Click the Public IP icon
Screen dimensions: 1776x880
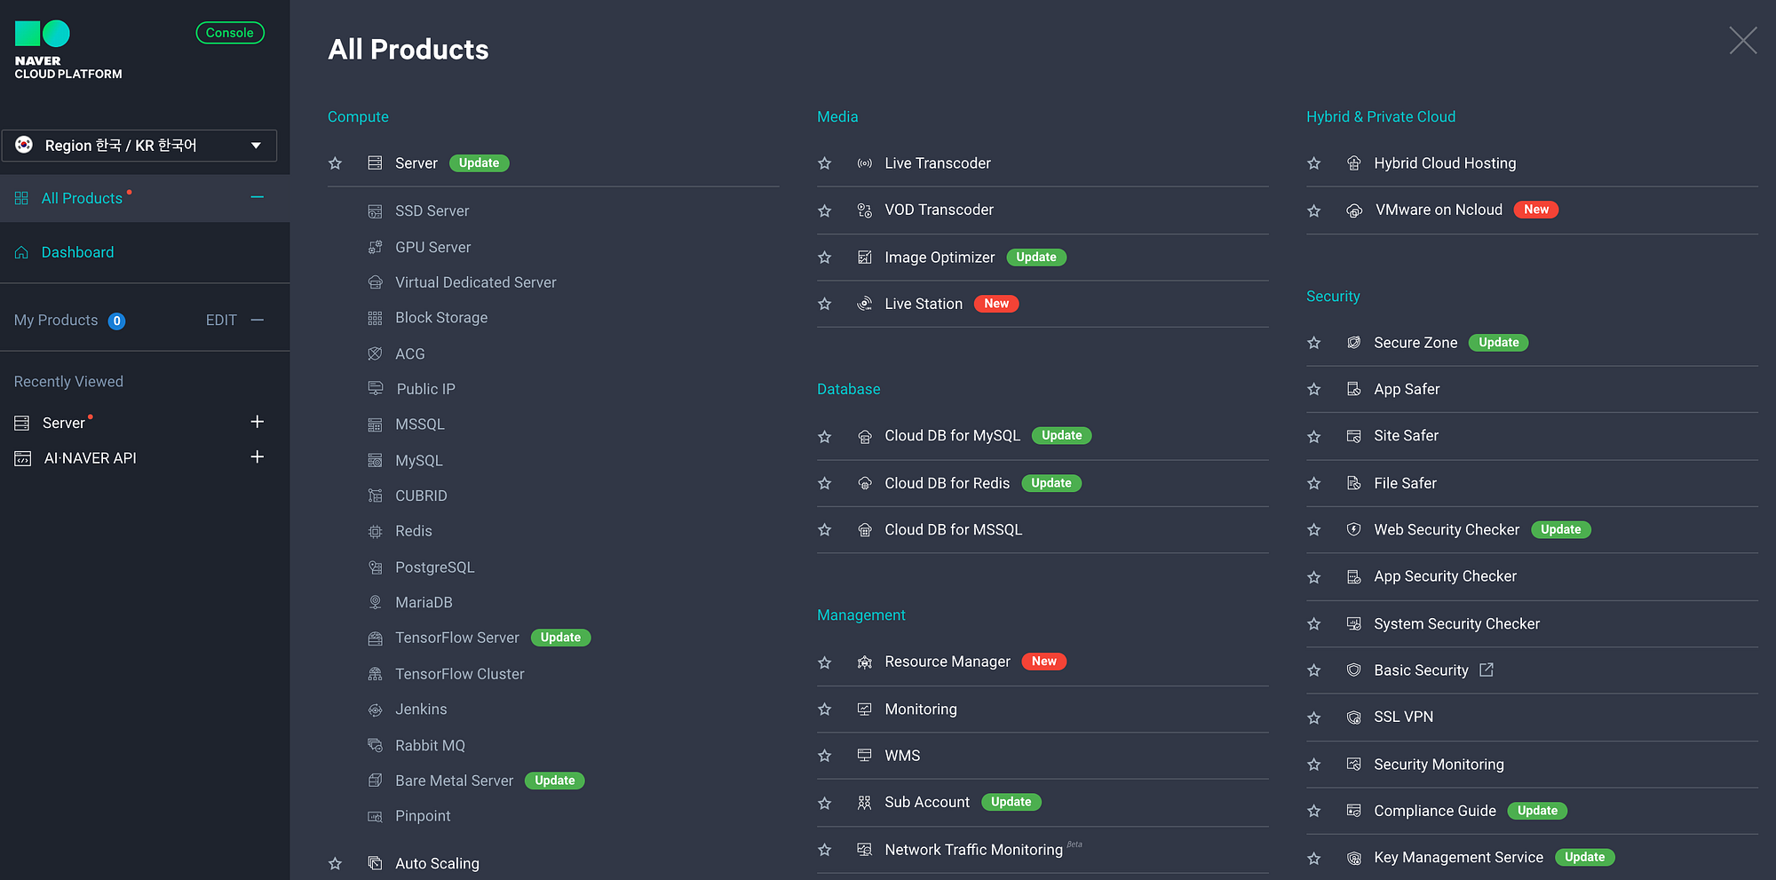pos(375,389)
